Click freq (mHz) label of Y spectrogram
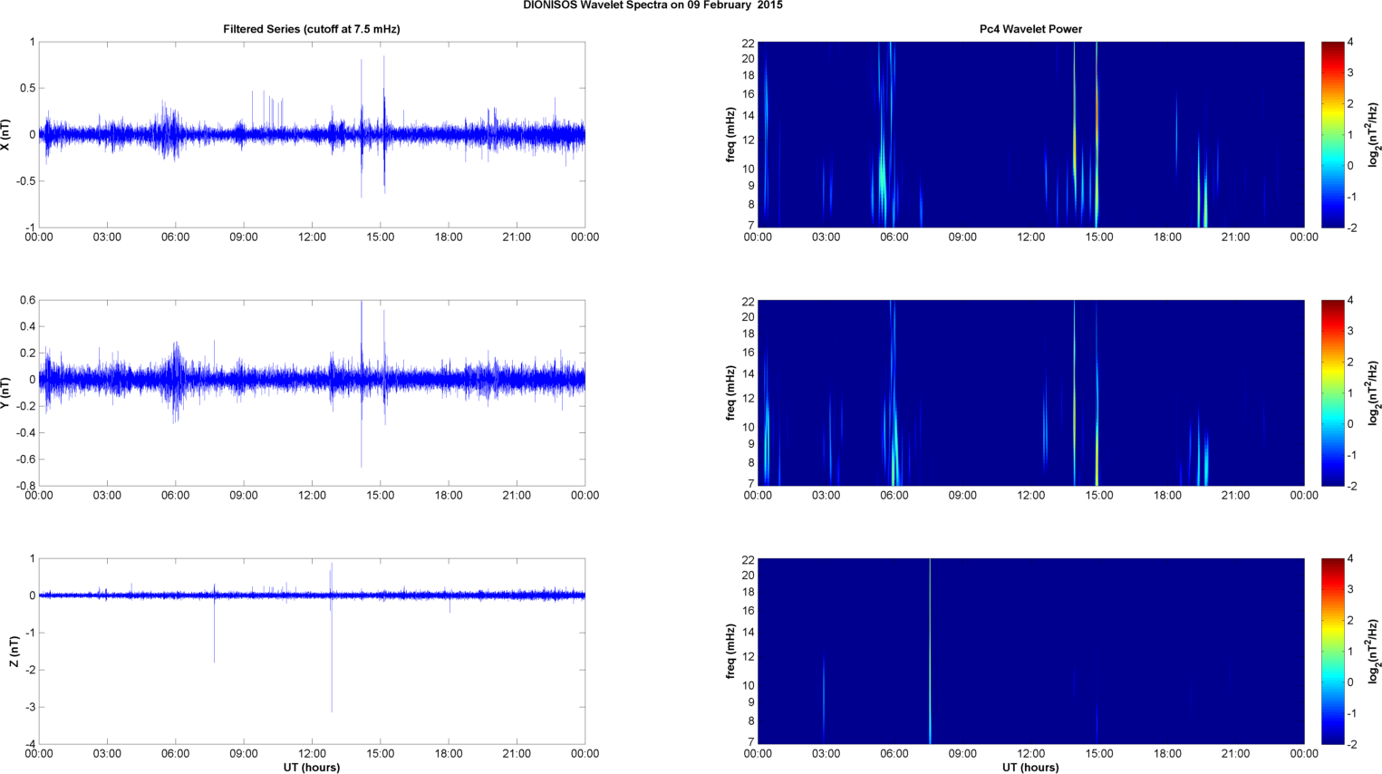Image resolution: width=1382 pixels, height=774 pixels. [x=730, y=392]
